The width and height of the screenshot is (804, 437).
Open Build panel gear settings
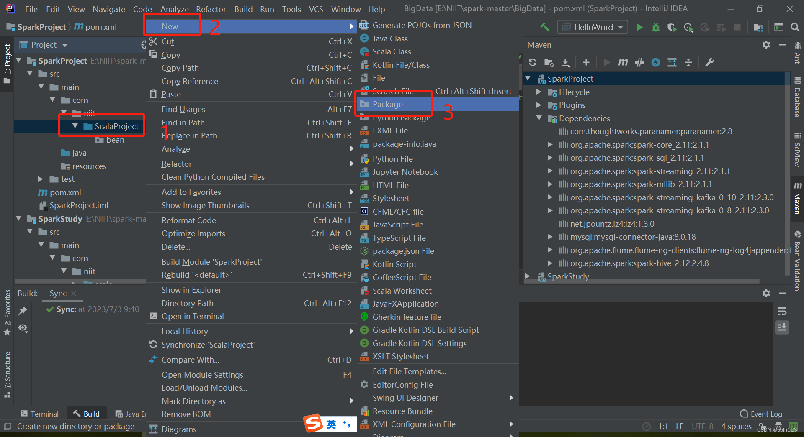766,293
